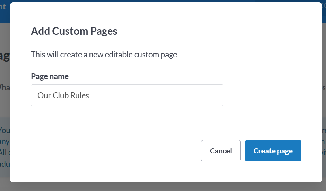Click the 'This will create' description text
This screenshot has height=191, width=326.
104,55
